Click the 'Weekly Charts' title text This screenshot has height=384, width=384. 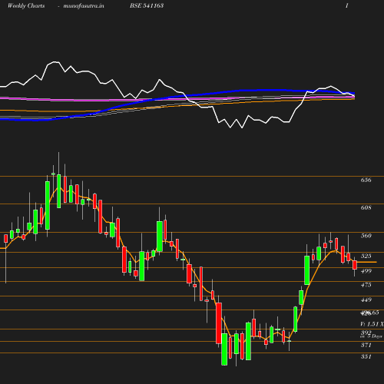pyautogui.click(x=26, y=5)
